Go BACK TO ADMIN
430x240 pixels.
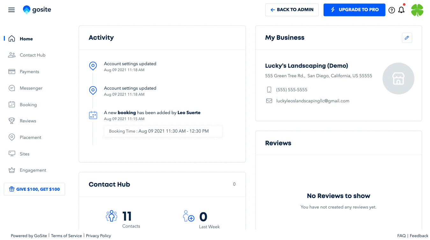(x=292, y=10)
